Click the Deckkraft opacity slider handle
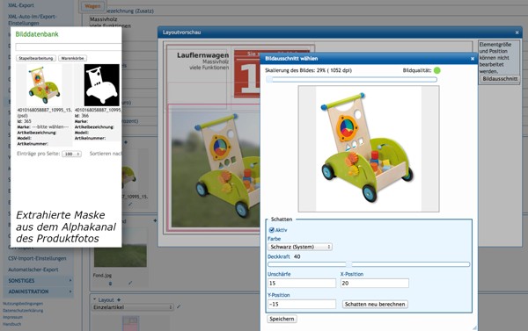The height and width of the screenshot is (331, 528). pyautogui.click(x=349, y=264)
